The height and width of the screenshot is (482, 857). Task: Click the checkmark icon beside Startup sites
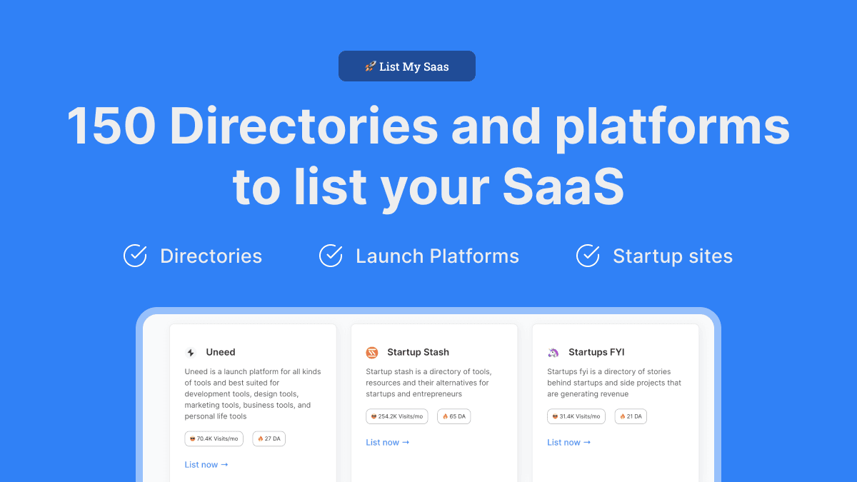[x=588, y=256]
